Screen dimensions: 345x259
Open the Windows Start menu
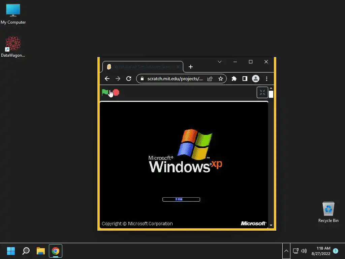11,251
